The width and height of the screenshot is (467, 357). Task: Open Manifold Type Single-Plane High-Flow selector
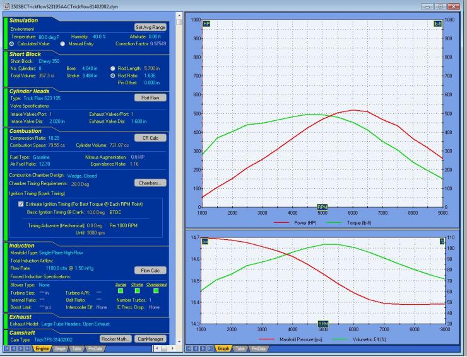click(61, 253)
